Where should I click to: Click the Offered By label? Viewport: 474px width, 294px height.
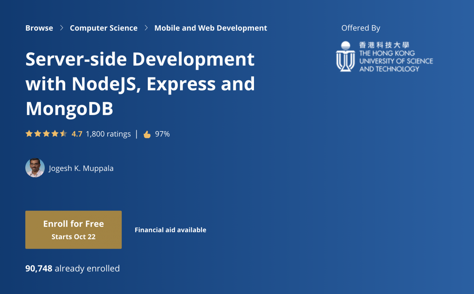361,28
